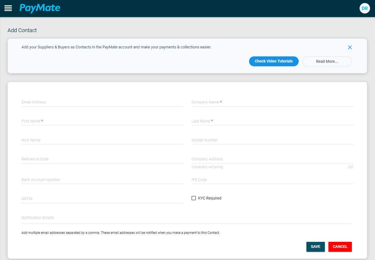Click the Read More button
Viewport: 375px width, 260px height.
pos(327,61)
